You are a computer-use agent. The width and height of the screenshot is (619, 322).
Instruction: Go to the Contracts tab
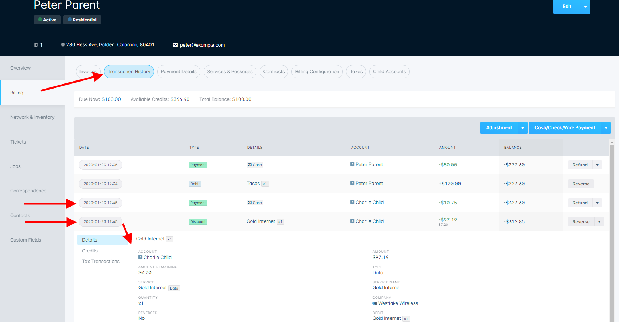274,72
